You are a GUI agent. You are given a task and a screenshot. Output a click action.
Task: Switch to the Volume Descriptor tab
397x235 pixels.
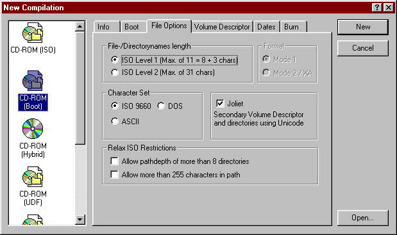222,27
